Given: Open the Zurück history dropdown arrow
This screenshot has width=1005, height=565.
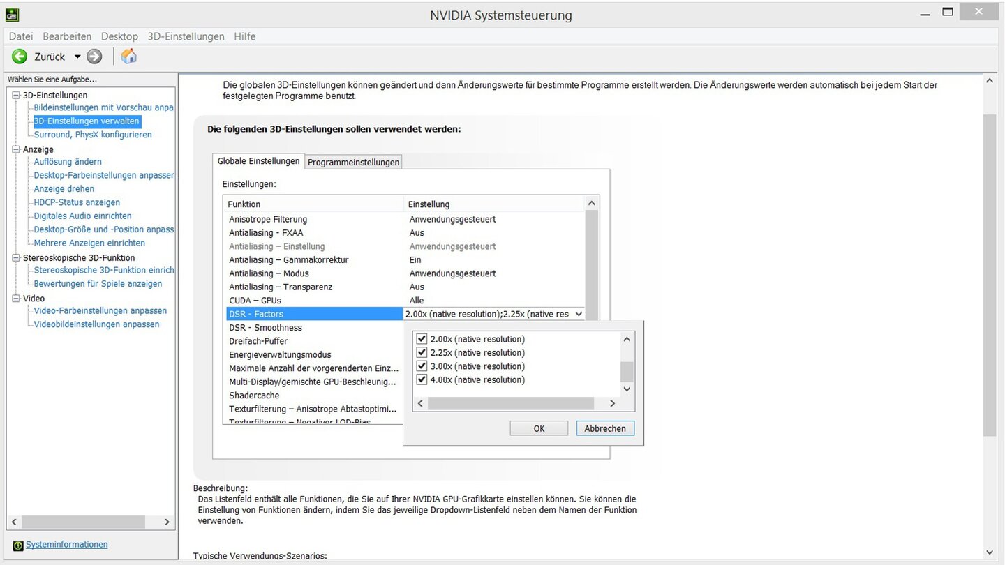Looking at the screenshot, I should [77, 56].
